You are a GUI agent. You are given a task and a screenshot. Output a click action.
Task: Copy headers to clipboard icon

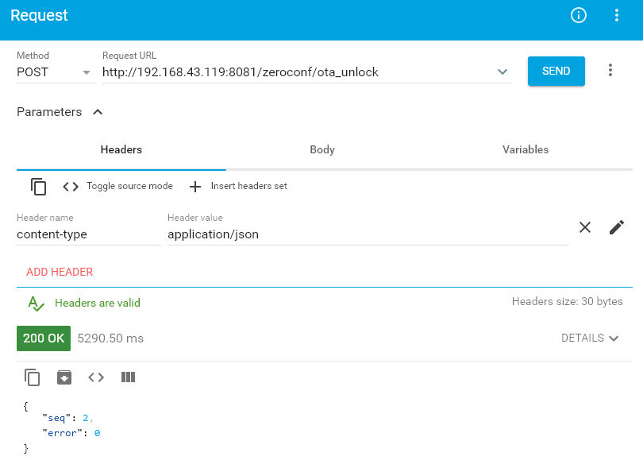39,187
